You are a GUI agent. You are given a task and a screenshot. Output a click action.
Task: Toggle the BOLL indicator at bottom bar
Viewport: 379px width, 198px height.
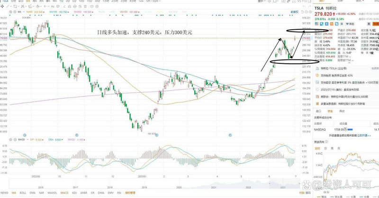coord(23,193)
